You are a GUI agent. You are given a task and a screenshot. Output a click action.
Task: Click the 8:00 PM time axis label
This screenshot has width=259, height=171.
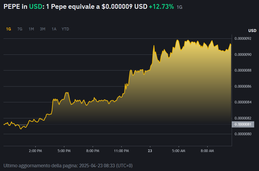(x=93, y=151)
